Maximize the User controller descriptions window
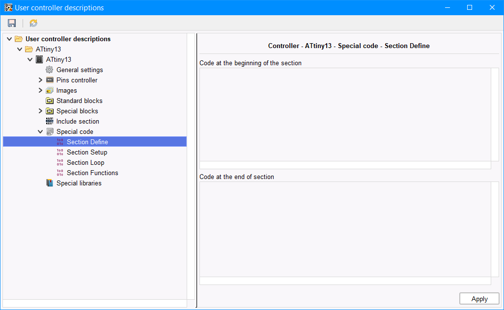 [x=470, y=7]
